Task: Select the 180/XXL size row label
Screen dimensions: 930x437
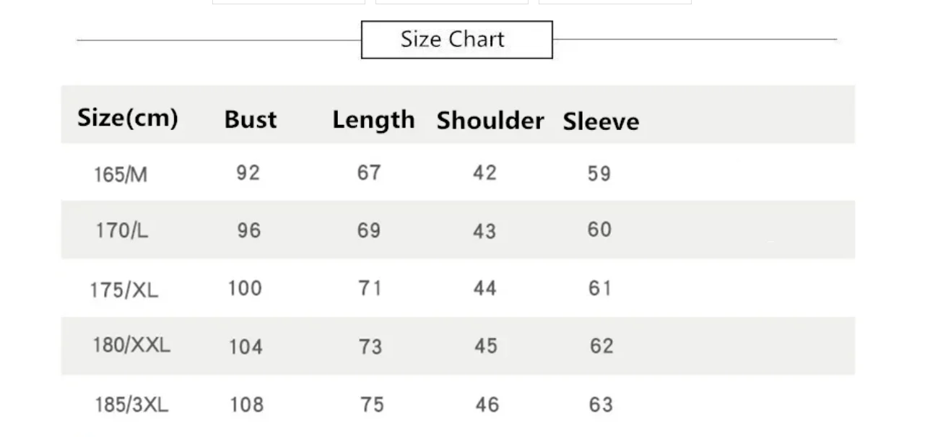Action: [131, 345]
